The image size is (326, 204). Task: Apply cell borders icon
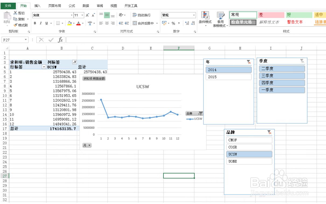click(58, 23)
